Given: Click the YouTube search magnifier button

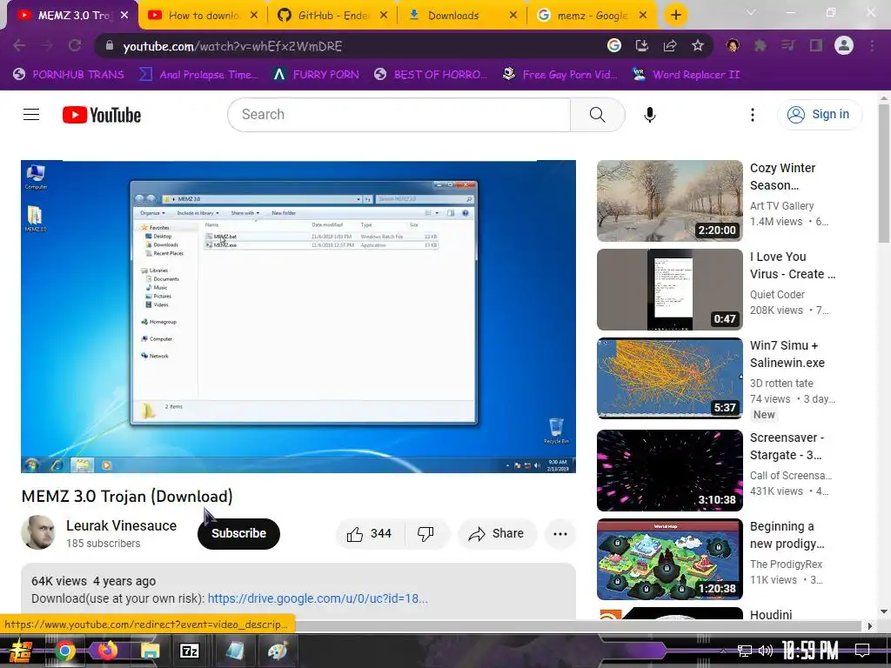Looking at the screenshot, I should [x=597, y=115].
